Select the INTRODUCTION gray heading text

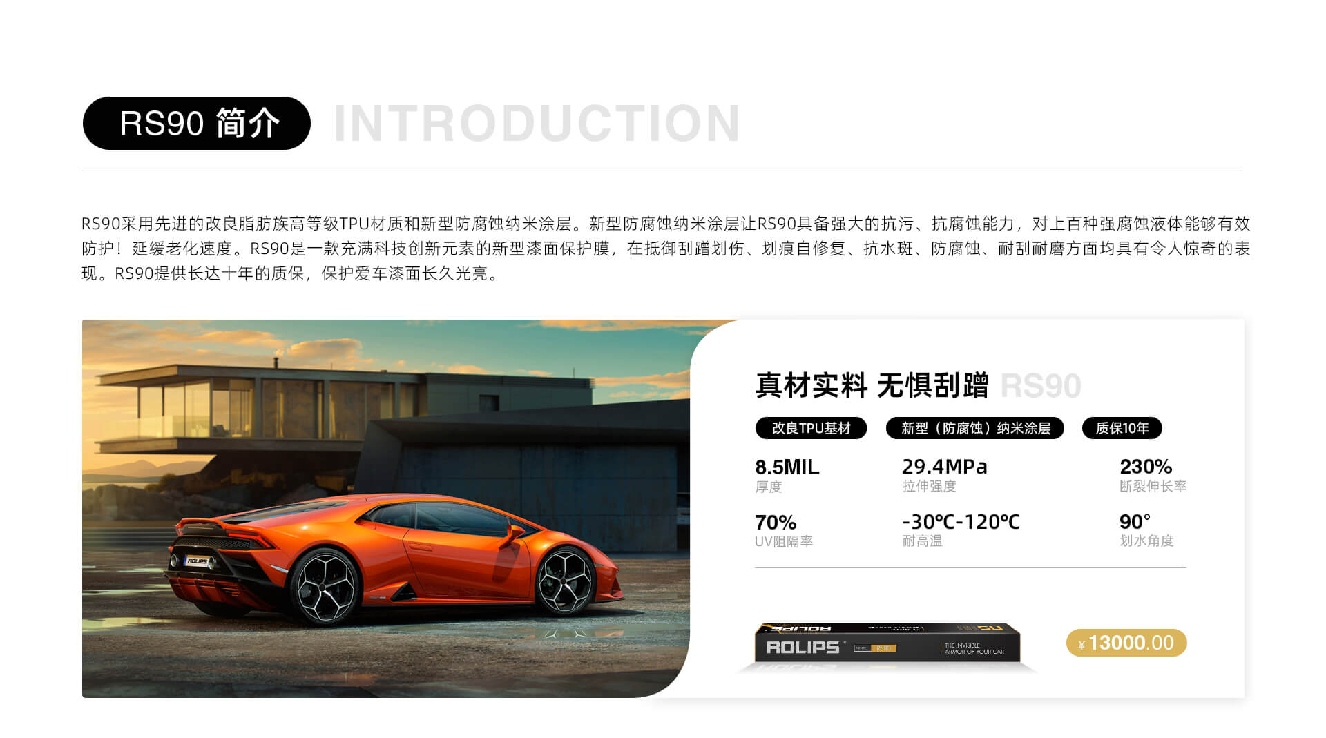[x=537, y=124]
